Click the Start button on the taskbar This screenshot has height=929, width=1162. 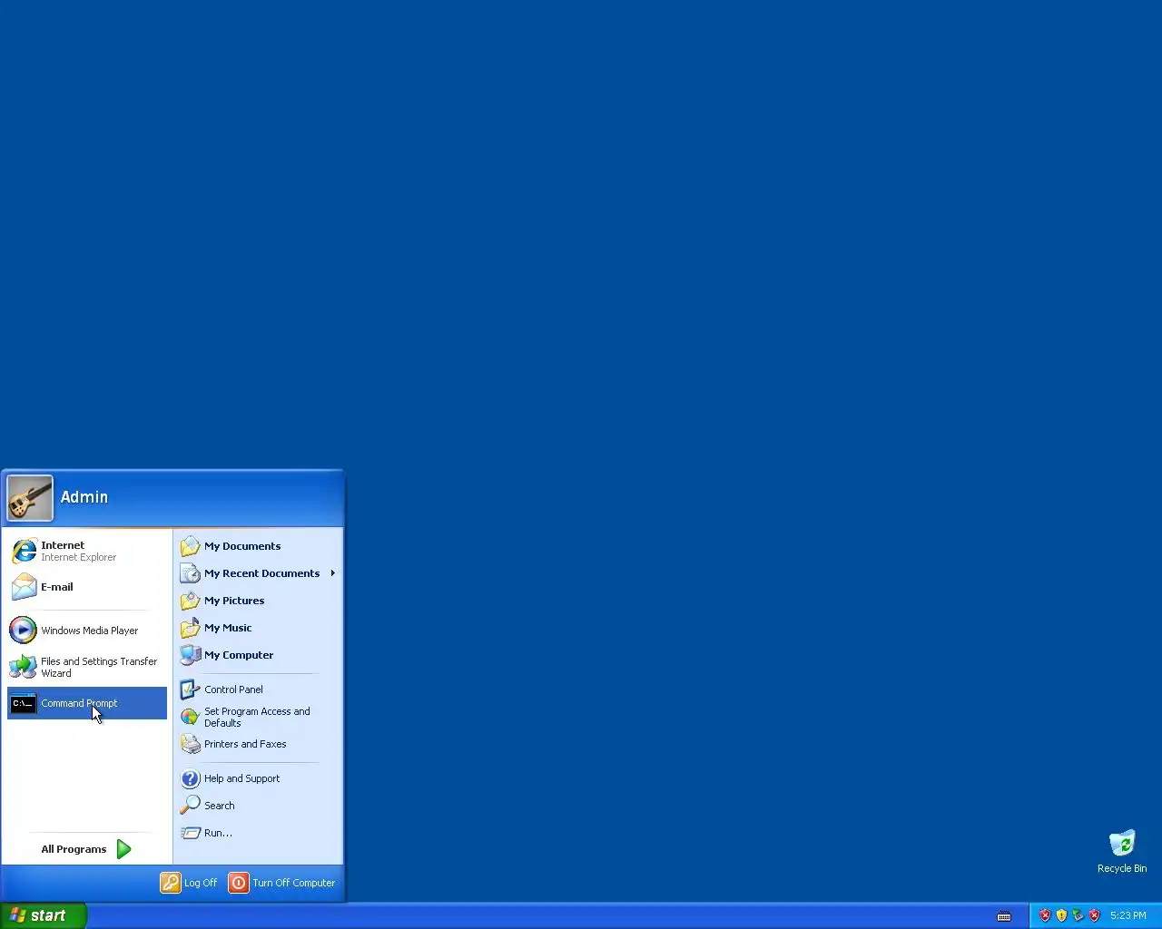[x=43, y=915]
